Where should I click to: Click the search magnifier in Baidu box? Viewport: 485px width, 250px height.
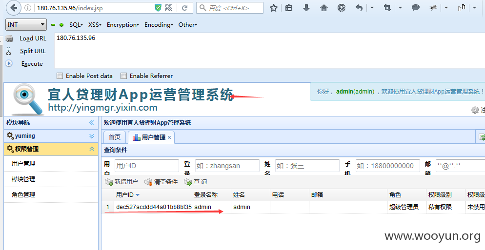(x=202, y=8)
